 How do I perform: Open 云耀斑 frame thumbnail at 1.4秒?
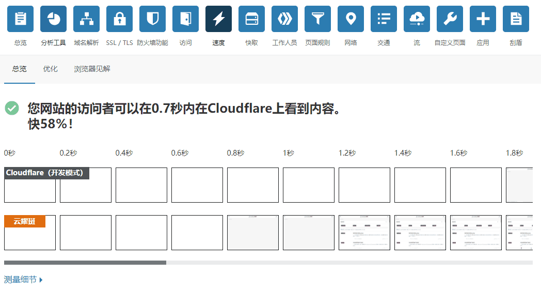coord(420,233)
